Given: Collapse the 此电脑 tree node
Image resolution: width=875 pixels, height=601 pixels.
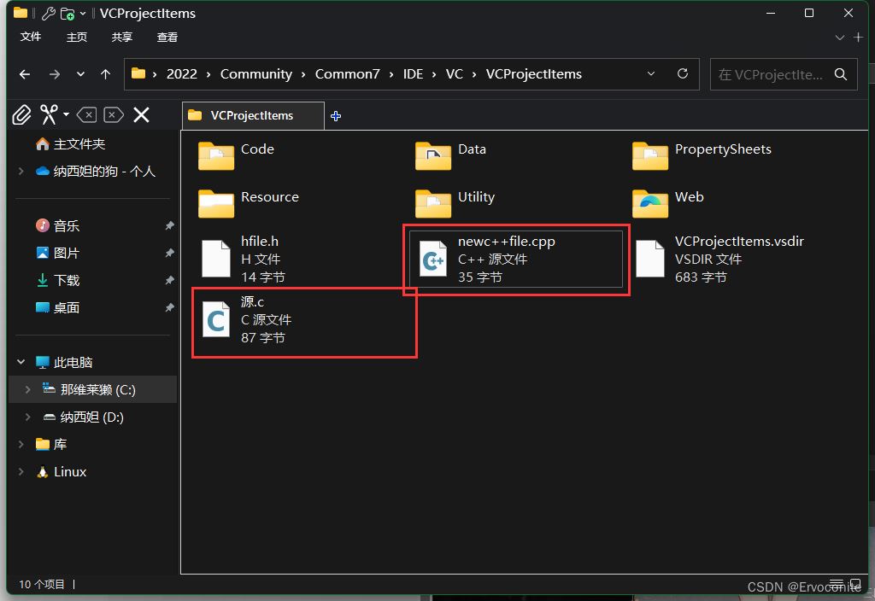Looking at the screenshot, I should pos(21,362).
